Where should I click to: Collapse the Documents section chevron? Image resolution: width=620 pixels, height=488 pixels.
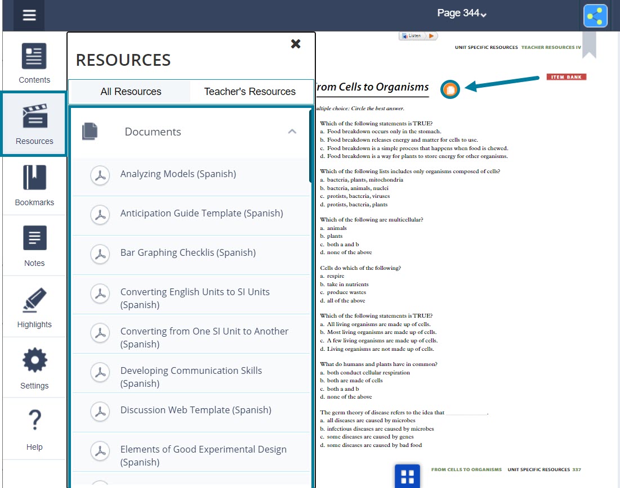tap(292, 132)
